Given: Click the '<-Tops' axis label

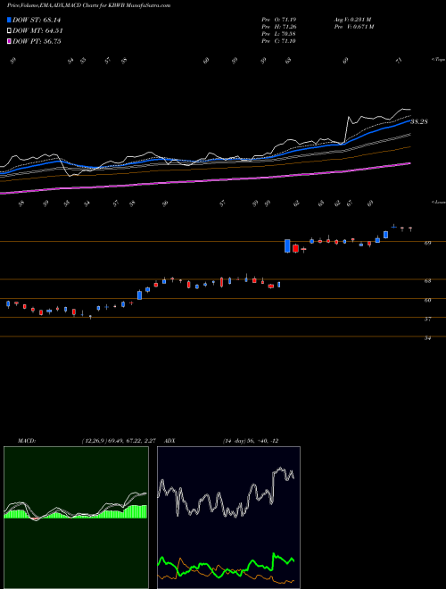Looking at the screenshot, I should pos(438,59).
